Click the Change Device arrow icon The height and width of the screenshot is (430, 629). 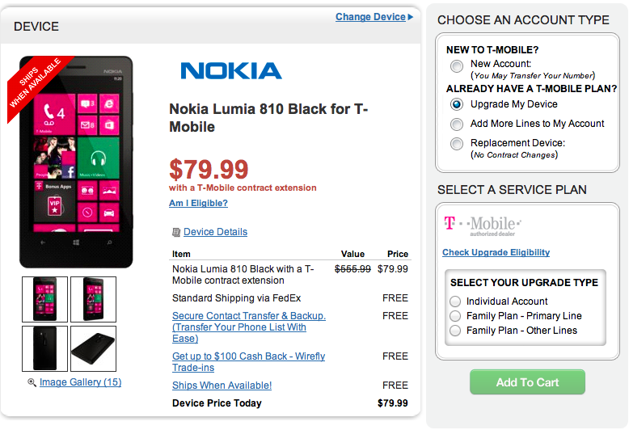[411, 17]
